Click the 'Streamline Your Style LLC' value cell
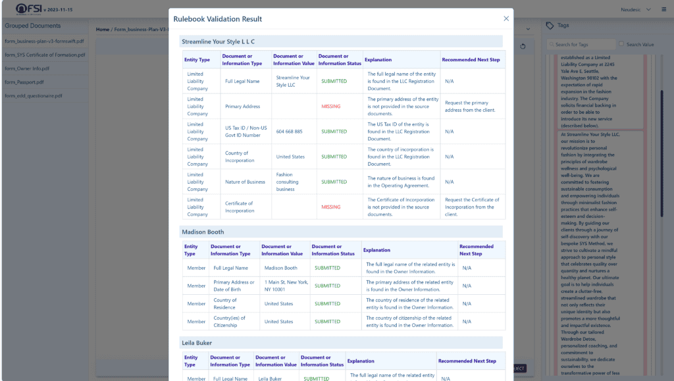Viewport: 674px width, 381px height. pos(294,81)
